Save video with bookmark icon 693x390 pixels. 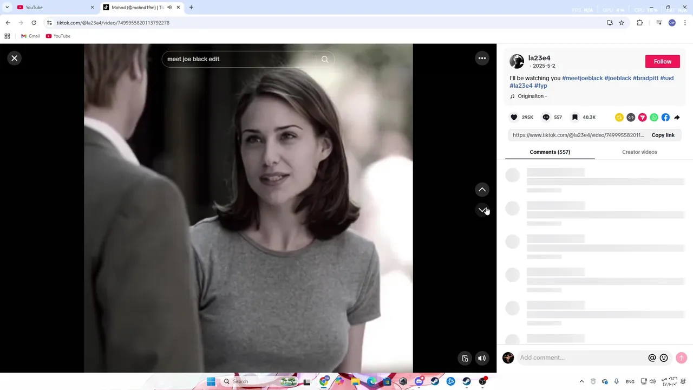575,117
